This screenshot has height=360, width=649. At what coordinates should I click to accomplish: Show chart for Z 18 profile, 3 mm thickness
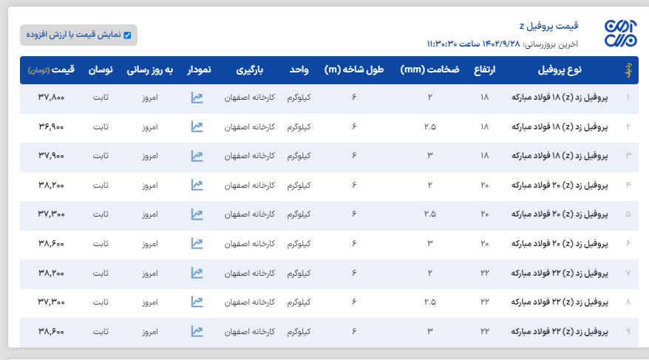click(x=197, y=156)
